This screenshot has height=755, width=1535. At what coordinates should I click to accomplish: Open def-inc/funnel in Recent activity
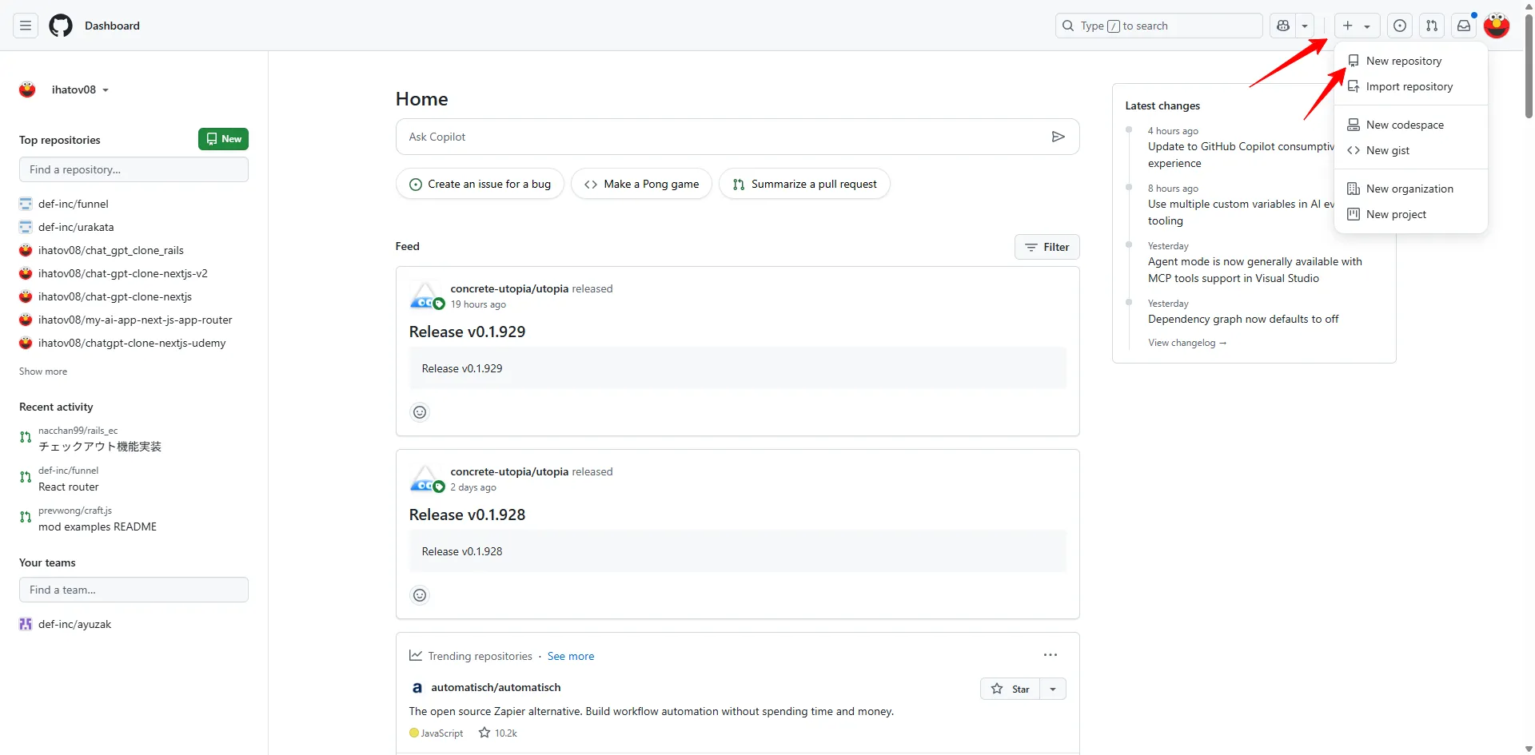68,471
